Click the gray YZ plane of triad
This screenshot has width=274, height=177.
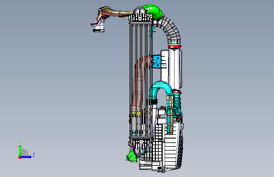24,152
